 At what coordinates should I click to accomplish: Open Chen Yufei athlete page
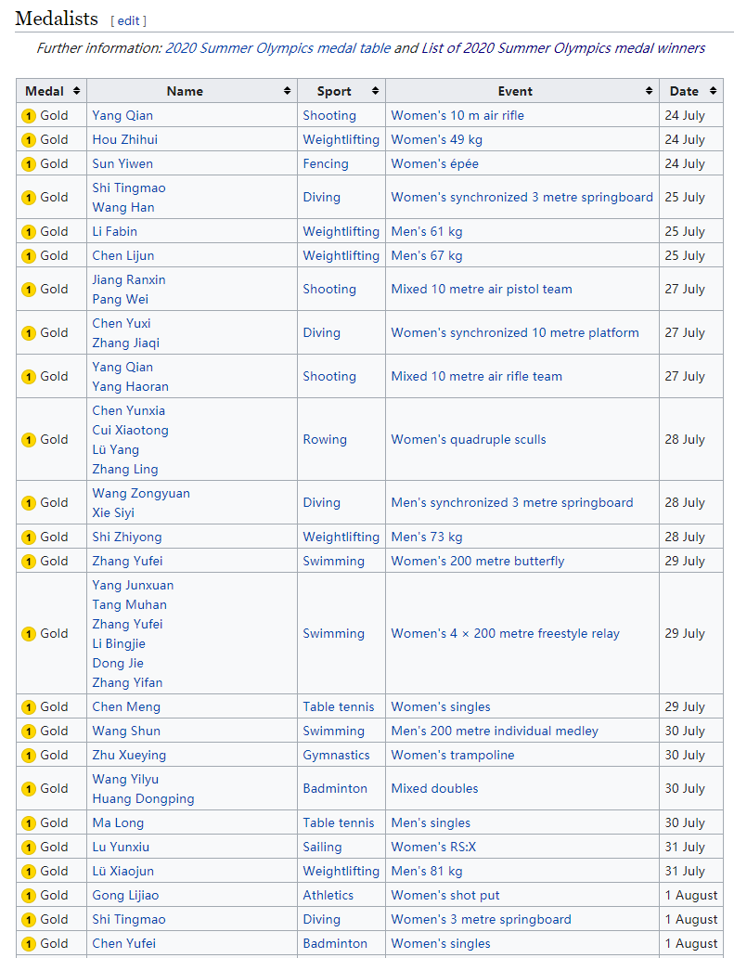124,943
